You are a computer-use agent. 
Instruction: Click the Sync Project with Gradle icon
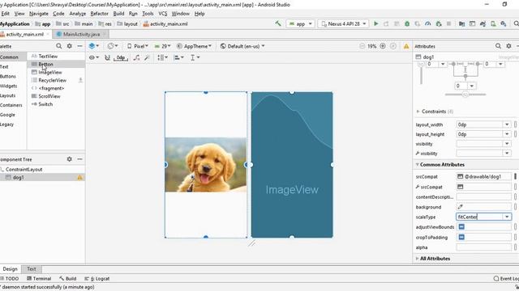[483, 23]
